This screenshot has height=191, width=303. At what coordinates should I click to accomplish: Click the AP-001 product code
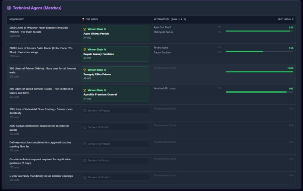pos(87,58)
